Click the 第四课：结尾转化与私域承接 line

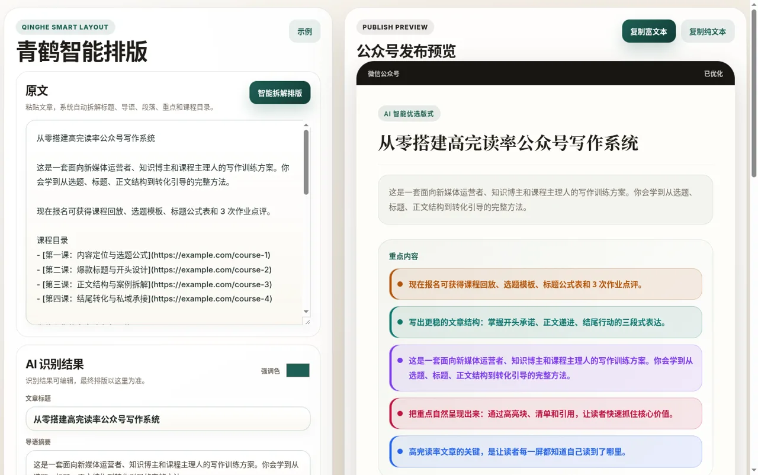pos(154,299)
